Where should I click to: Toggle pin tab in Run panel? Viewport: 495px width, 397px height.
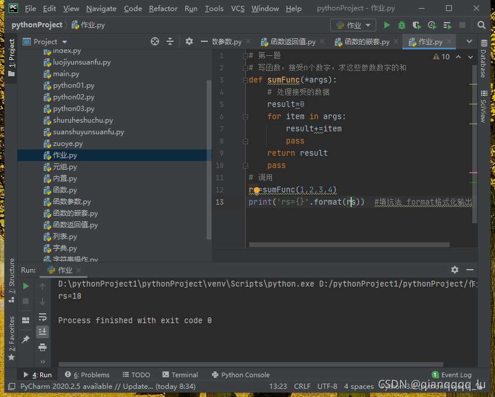[26, 339]
